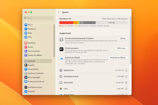Select the Generali gear icon
This screenshot has width=158, height=105.
coord(26,61)
